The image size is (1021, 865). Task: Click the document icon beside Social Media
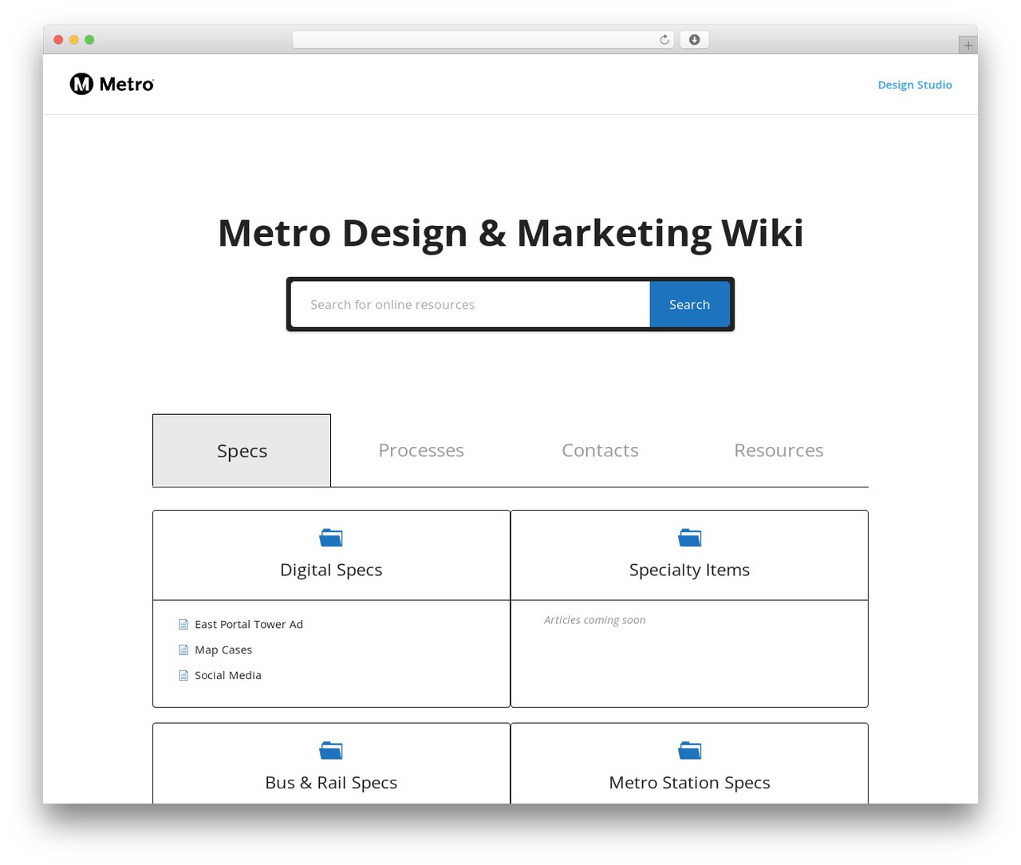183,676
